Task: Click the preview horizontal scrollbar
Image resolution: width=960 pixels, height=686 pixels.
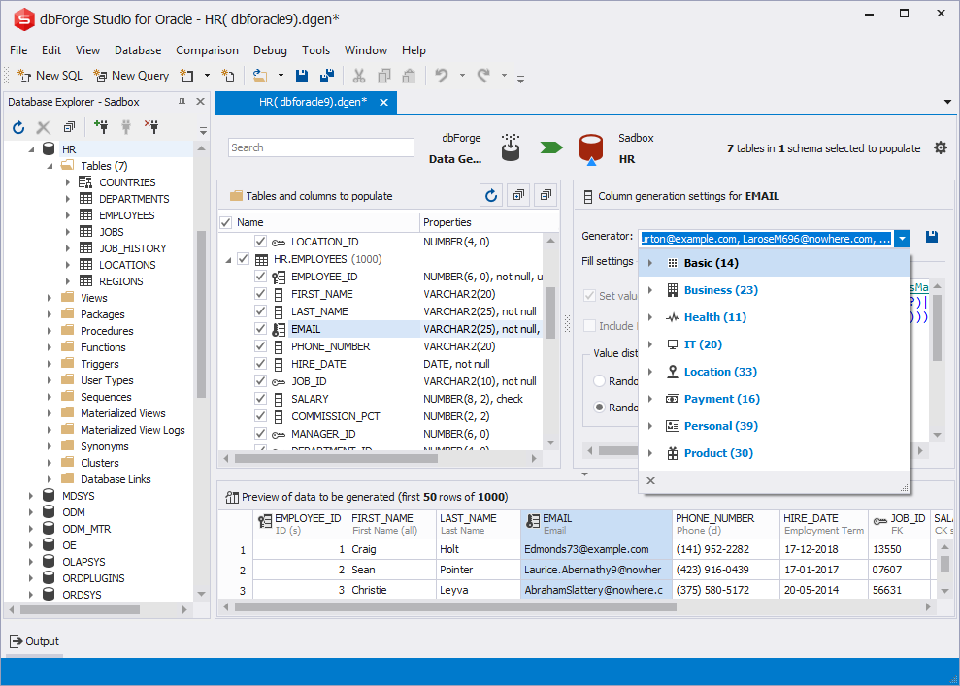Action: 455,607
